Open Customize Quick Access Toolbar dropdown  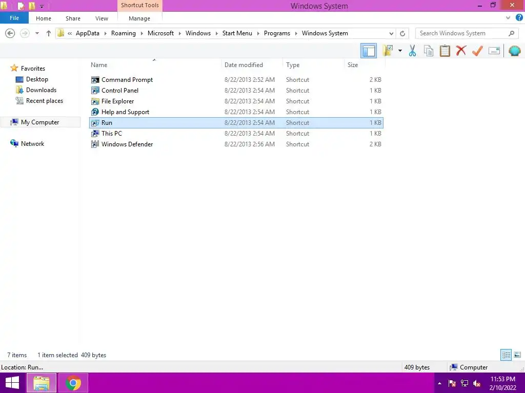coord(42,6)
